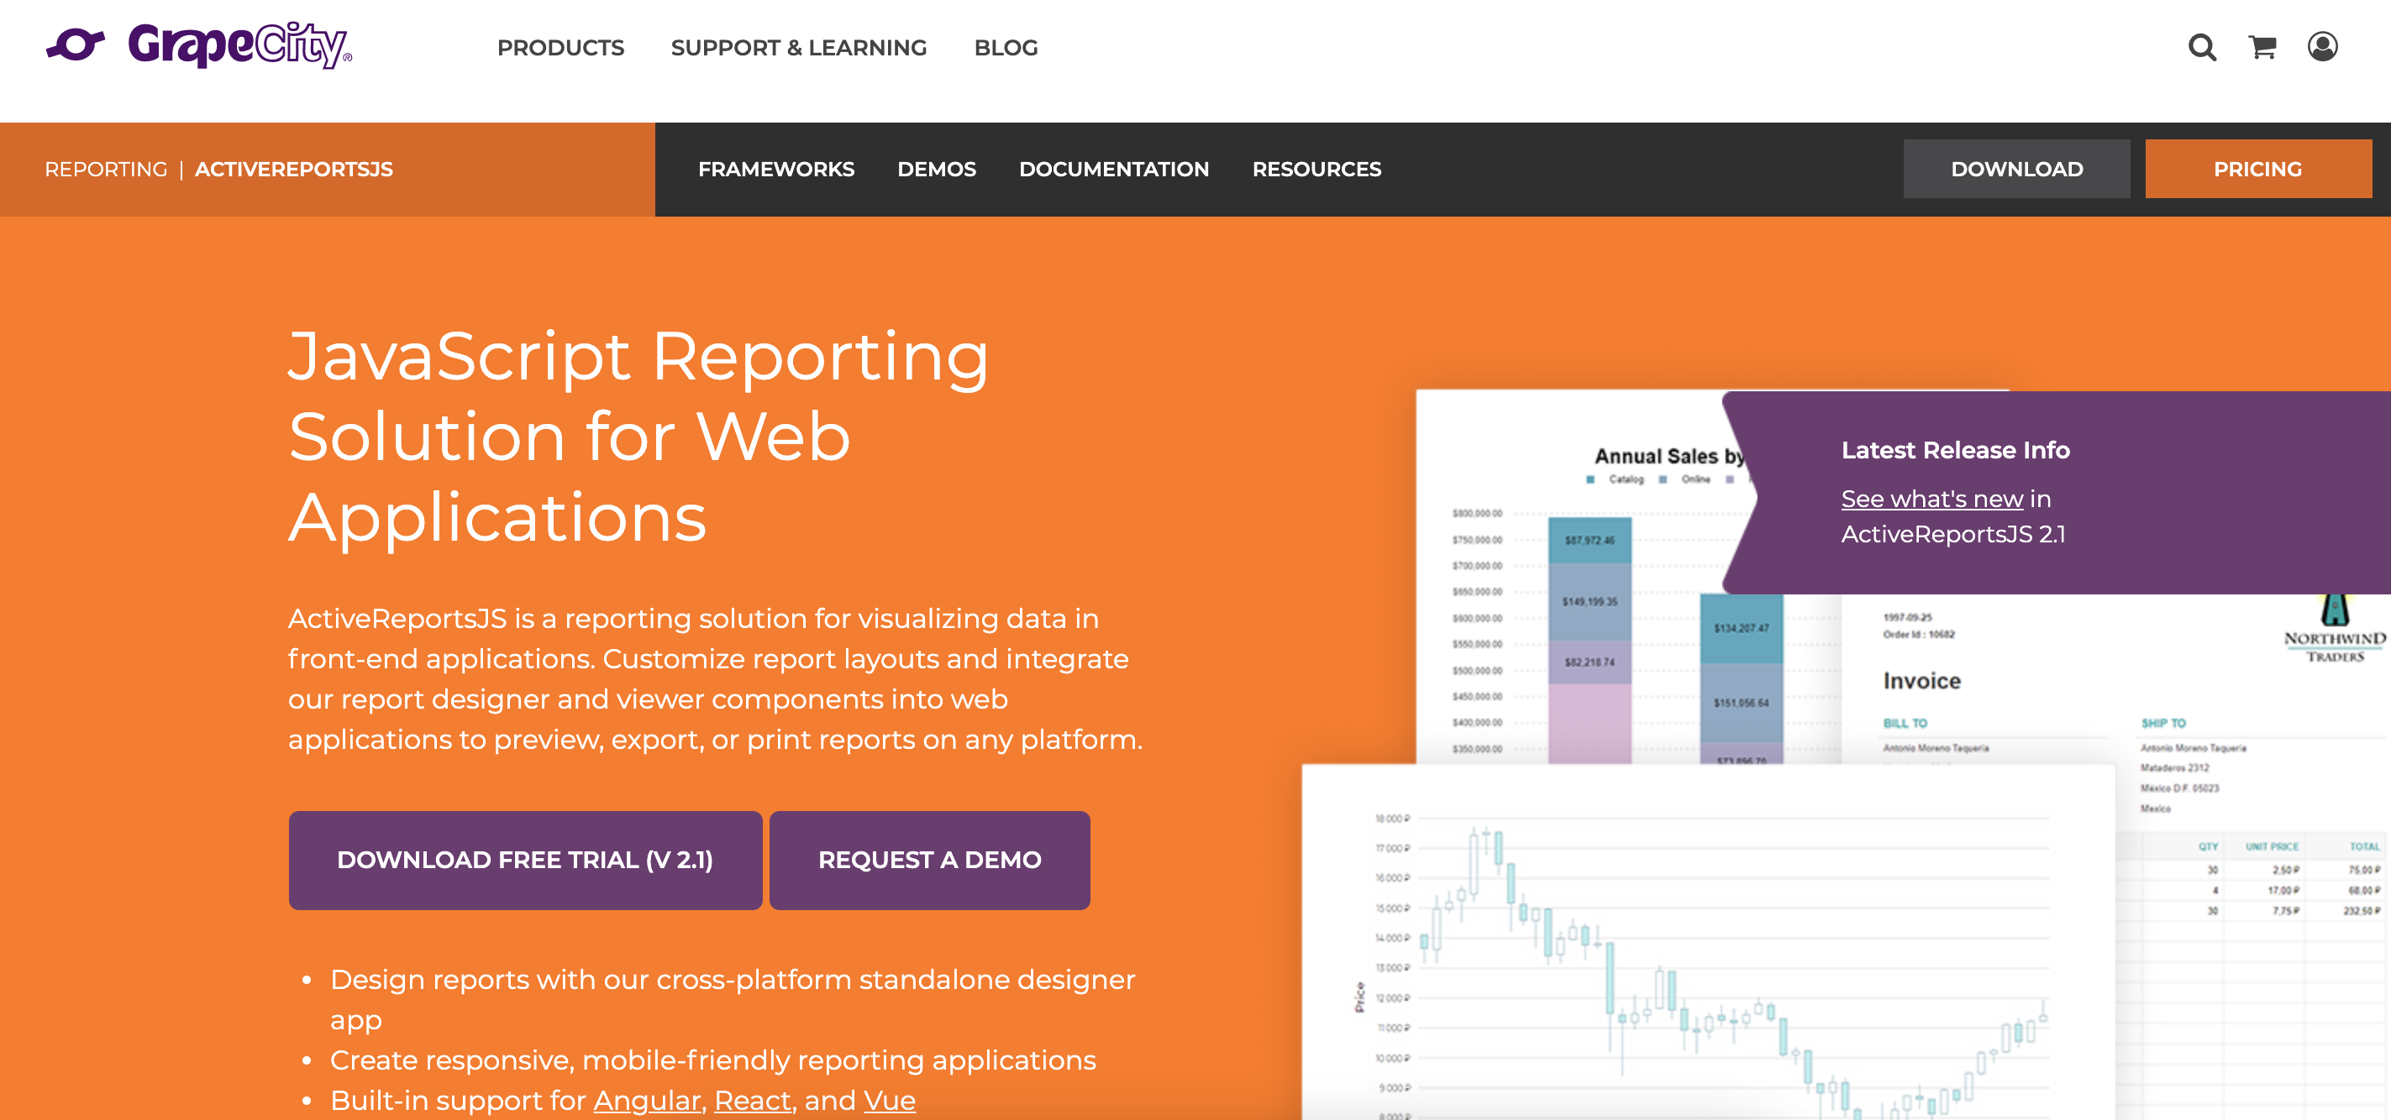The width and height of the screenshot is (2391, 1120).
Task: Go to the BLOG page
Action: [1006, 47]
